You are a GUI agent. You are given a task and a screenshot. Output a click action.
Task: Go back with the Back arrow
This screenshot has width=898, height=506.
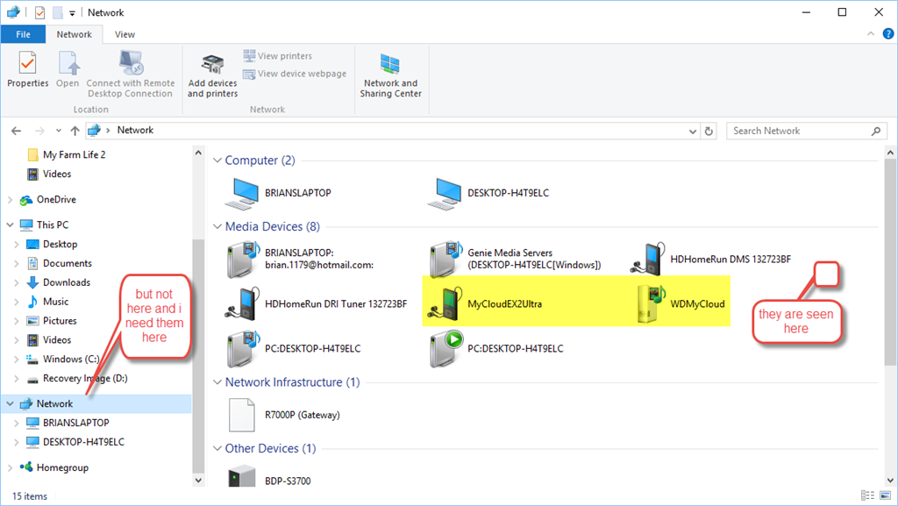16,131
